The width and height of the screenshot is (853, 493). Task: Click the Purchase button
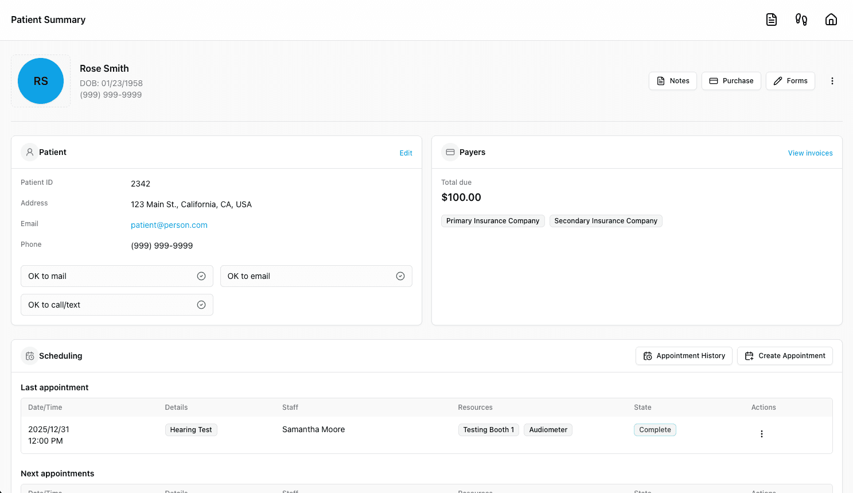pos(731,81)
